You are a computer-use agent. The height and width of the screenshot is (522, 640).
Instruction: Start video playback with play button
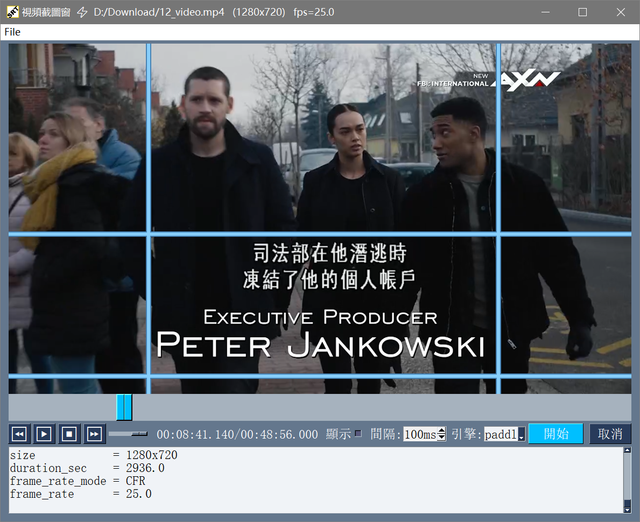pyautogui.click(x=44, y=434)
